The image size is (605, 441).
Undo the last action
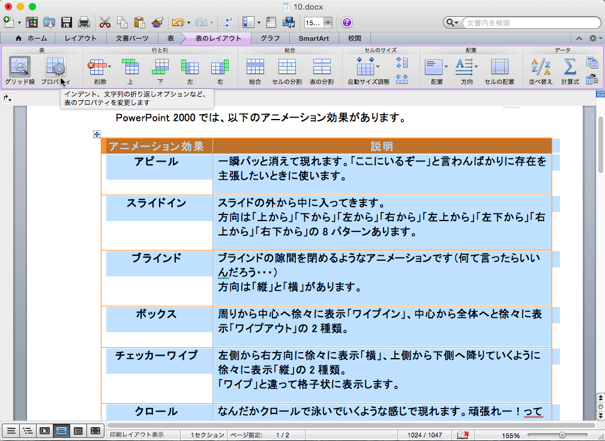[x=178, y=22]
